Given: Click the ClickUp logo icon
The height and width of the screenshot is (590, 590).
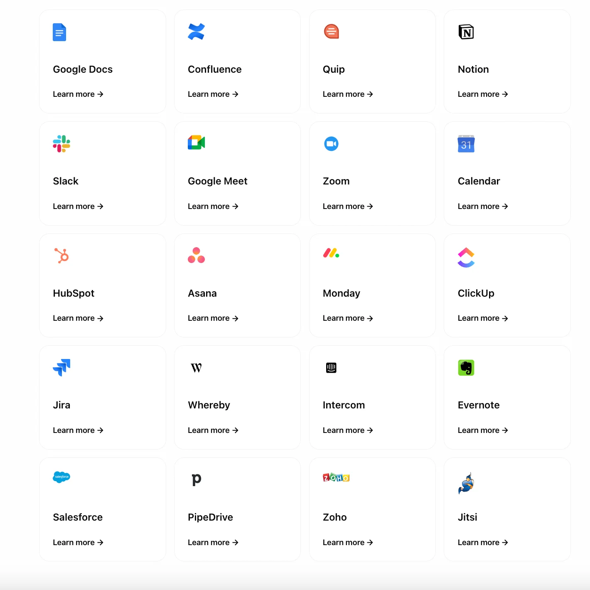Looking at the screenshot, I should coord(466,258).
